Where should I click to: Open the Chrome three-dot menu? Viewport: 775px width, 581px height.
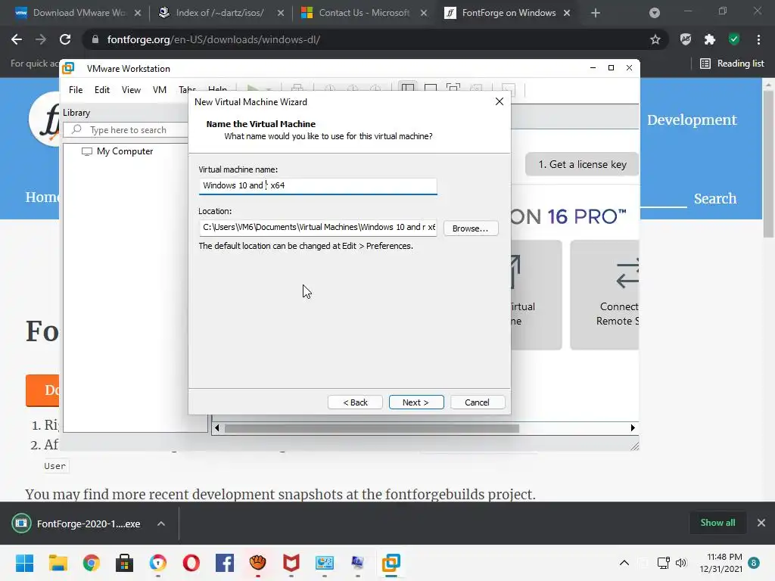tap(758, 39)
